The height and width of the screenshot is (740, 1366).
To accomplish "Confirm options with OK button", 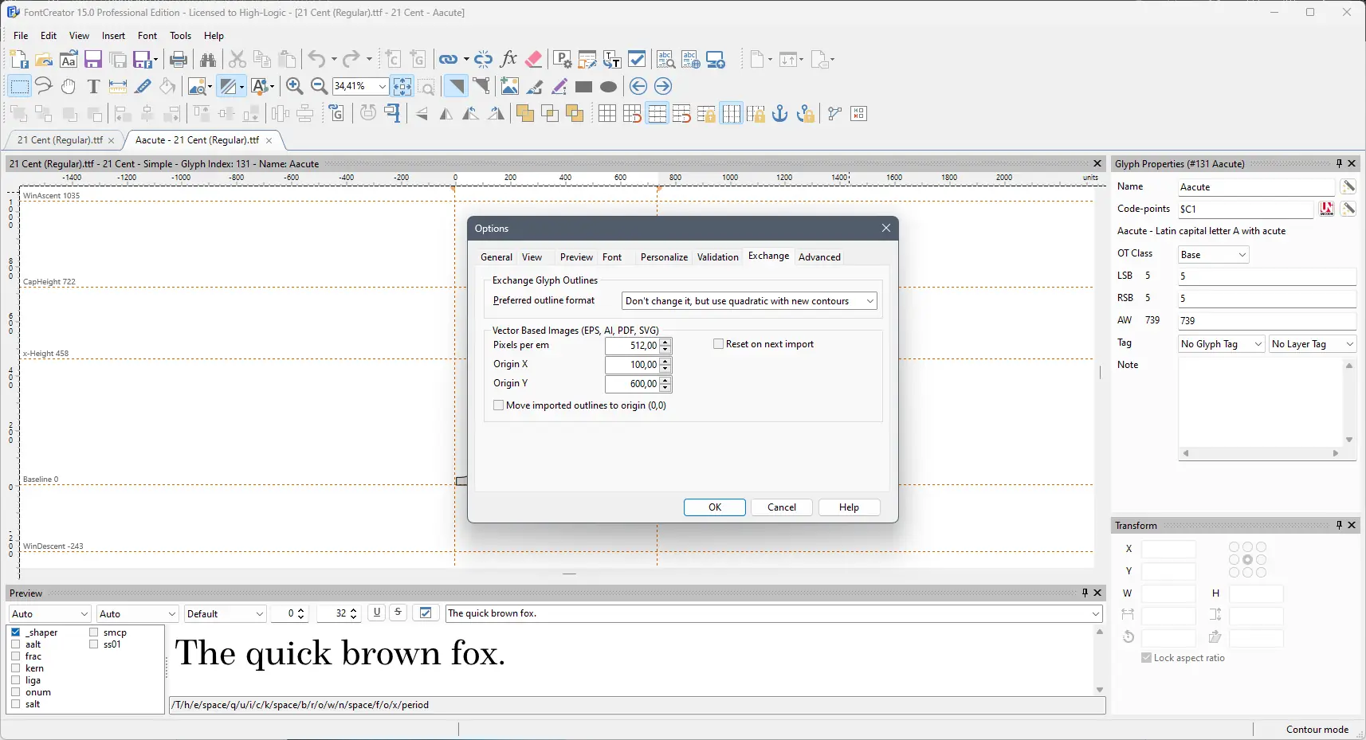I will tap(715, 507).
